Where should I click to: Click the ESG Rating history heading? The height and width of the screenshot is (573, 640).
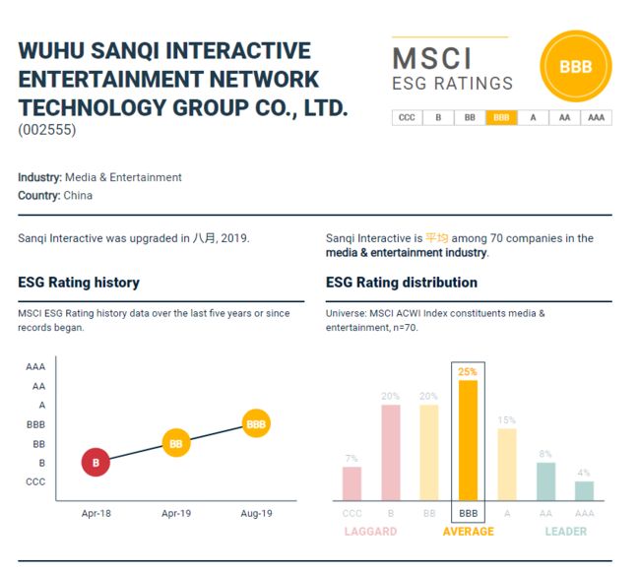point(79,283)
